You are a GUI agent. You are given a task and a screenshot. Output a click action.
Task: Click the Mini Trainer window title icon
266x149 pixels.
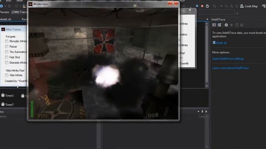[x=3, y=29]
